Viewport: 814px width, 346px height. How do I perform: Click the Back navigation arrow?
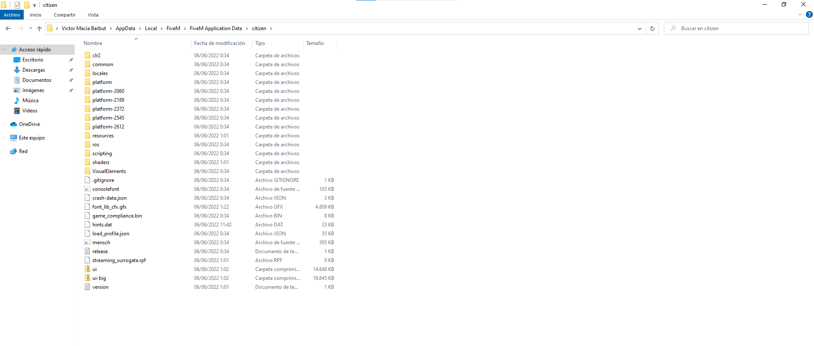[x=8, y=28]
